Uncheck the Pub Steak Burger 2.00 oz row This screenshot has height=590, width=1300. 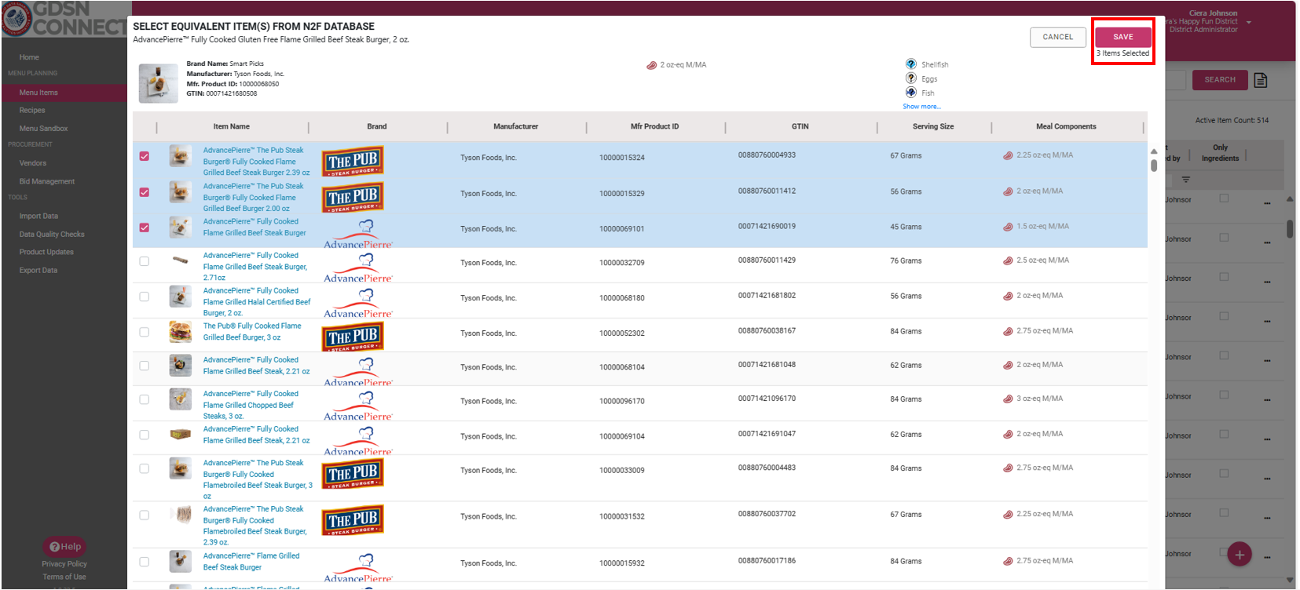pyautogui.click(x=145, y=192)
